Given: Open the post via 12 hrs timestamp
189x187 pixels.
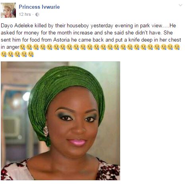Looking at the screenshot, I should (25, 14).
